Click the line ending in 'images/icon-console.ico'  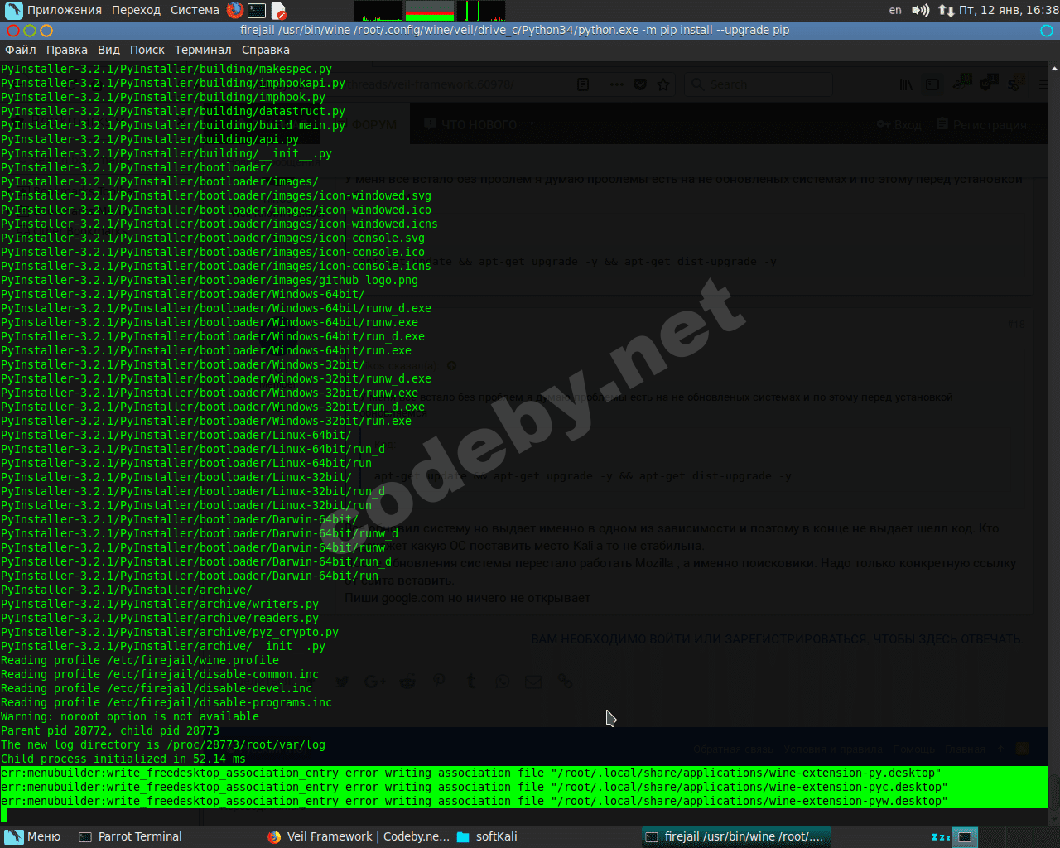click(x=213, y=253)
